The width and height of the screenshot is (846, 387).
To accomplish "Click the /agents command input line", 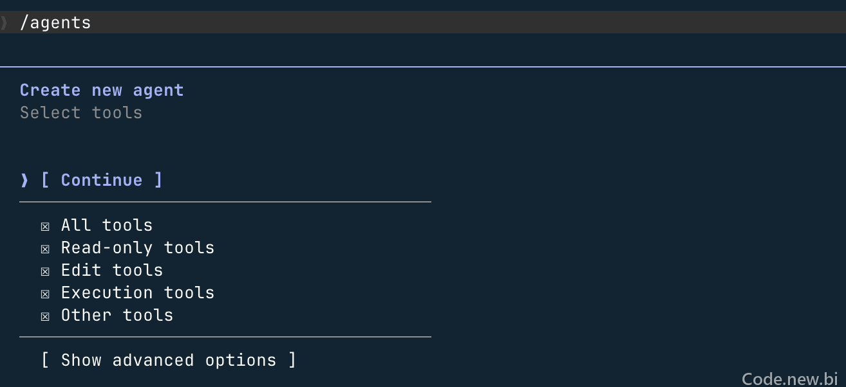I will [x=423, y=22].
